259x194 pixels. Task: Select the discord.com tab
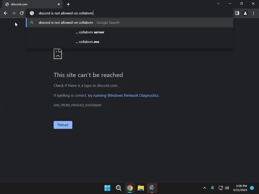coord(32,4)
